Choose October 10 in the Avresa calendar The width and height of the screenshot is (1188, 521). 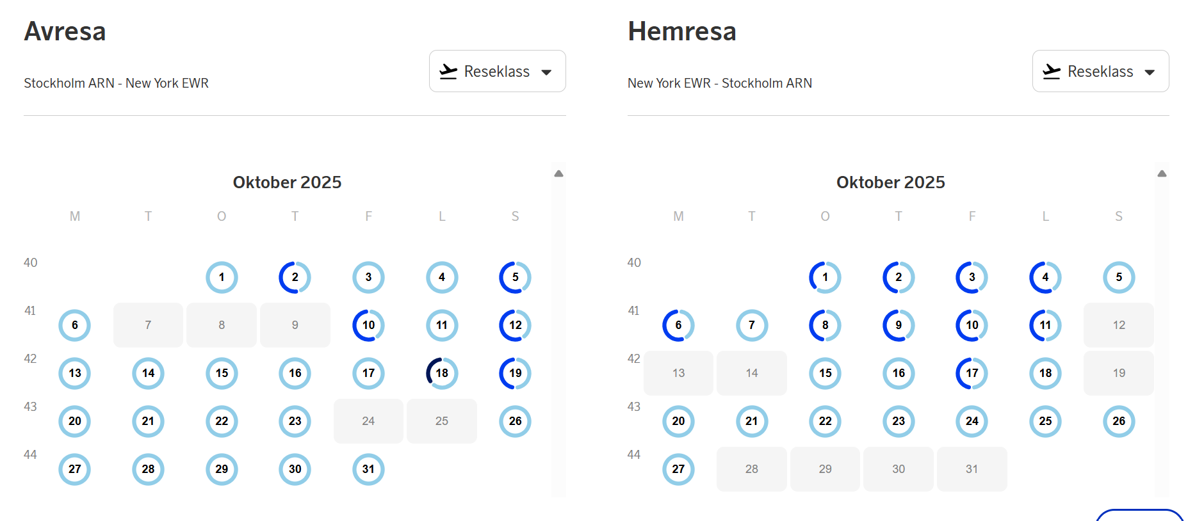[368, 325]
